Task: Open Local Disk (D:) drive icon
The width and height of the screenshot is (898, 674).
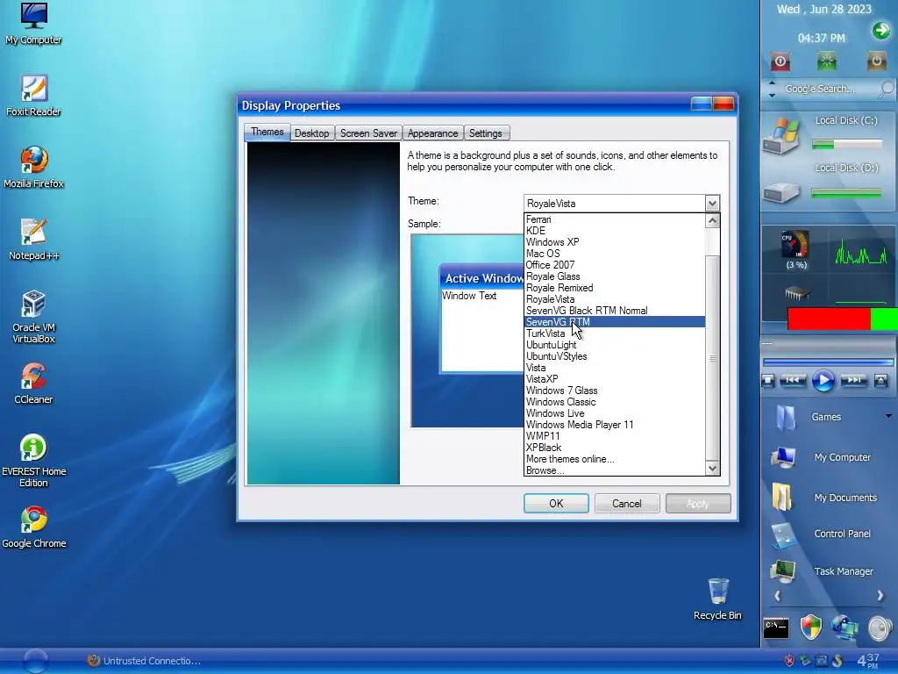Action: pos(781,191)
